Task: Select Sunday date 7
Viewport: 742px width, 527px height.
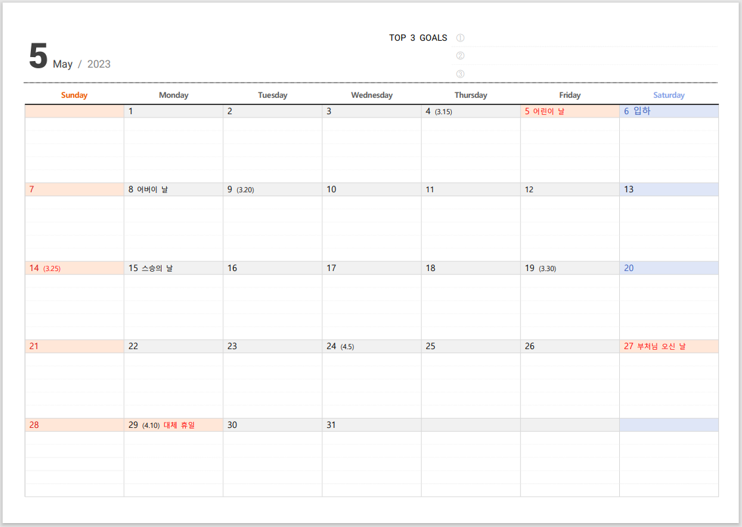Action: tap(74, 189)
